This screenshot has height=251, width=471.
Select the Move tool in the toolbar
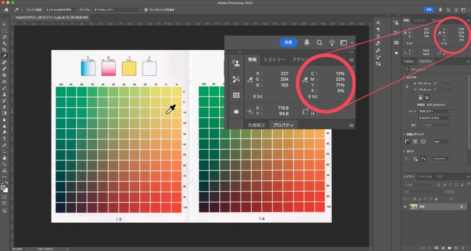(4, 24)
